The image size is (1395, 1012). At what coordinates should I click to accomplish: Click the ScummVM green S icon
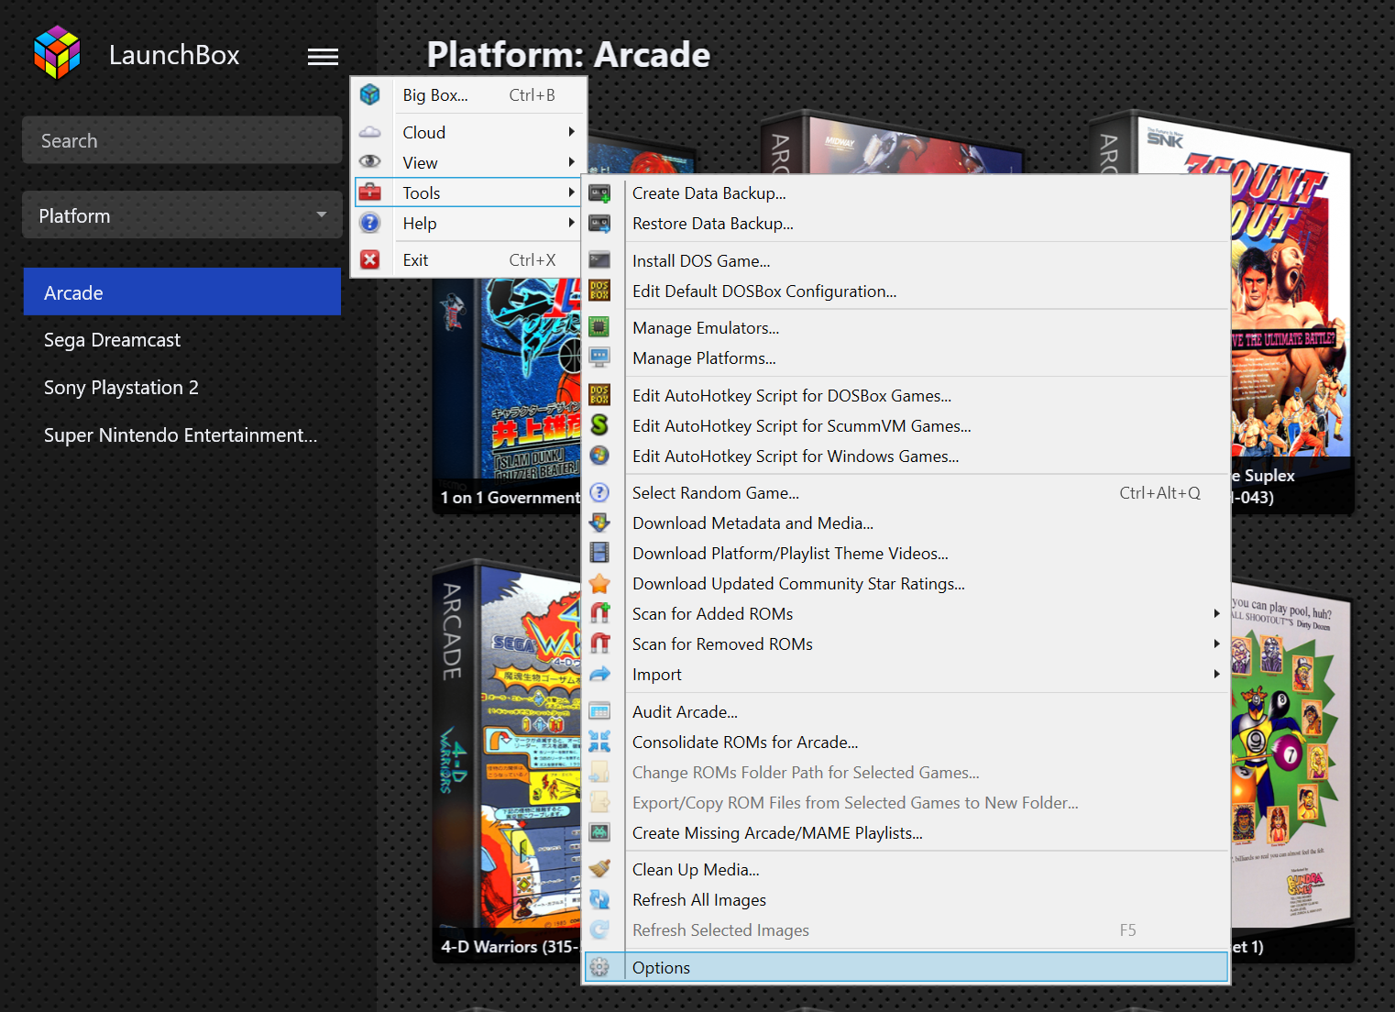pyautogui.click(x=599, y=425)
